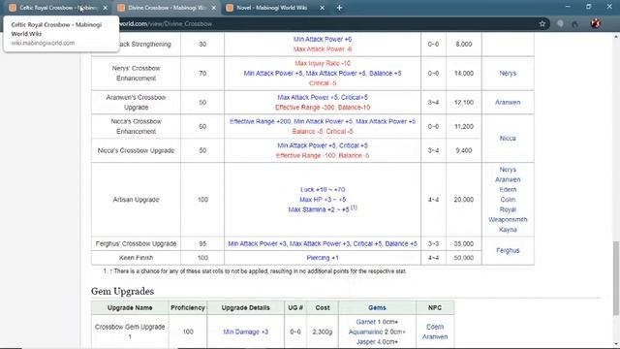Click the NPC column header in Gem Upgrades

click(435, 307)
